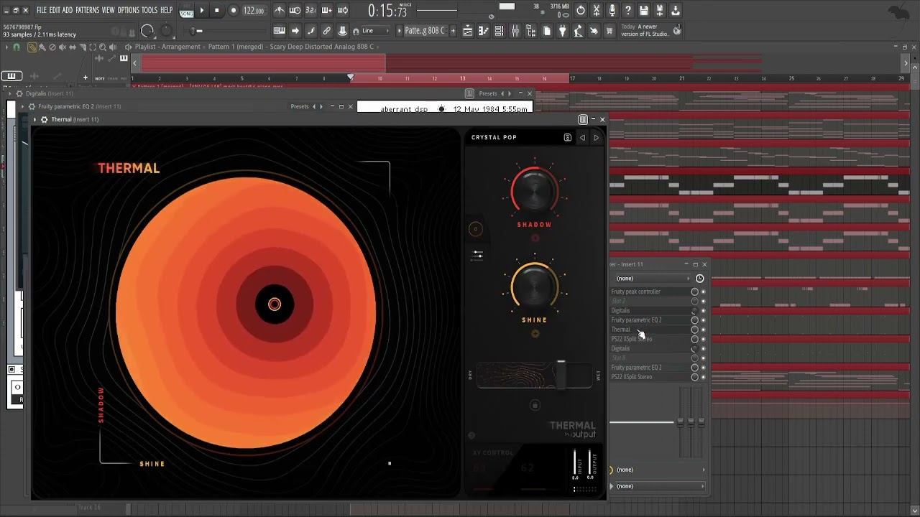The height and width of the screenshot is (517, 920).
Task: Toggle Playlist snap magnet icon
Action: coord(17,47)
